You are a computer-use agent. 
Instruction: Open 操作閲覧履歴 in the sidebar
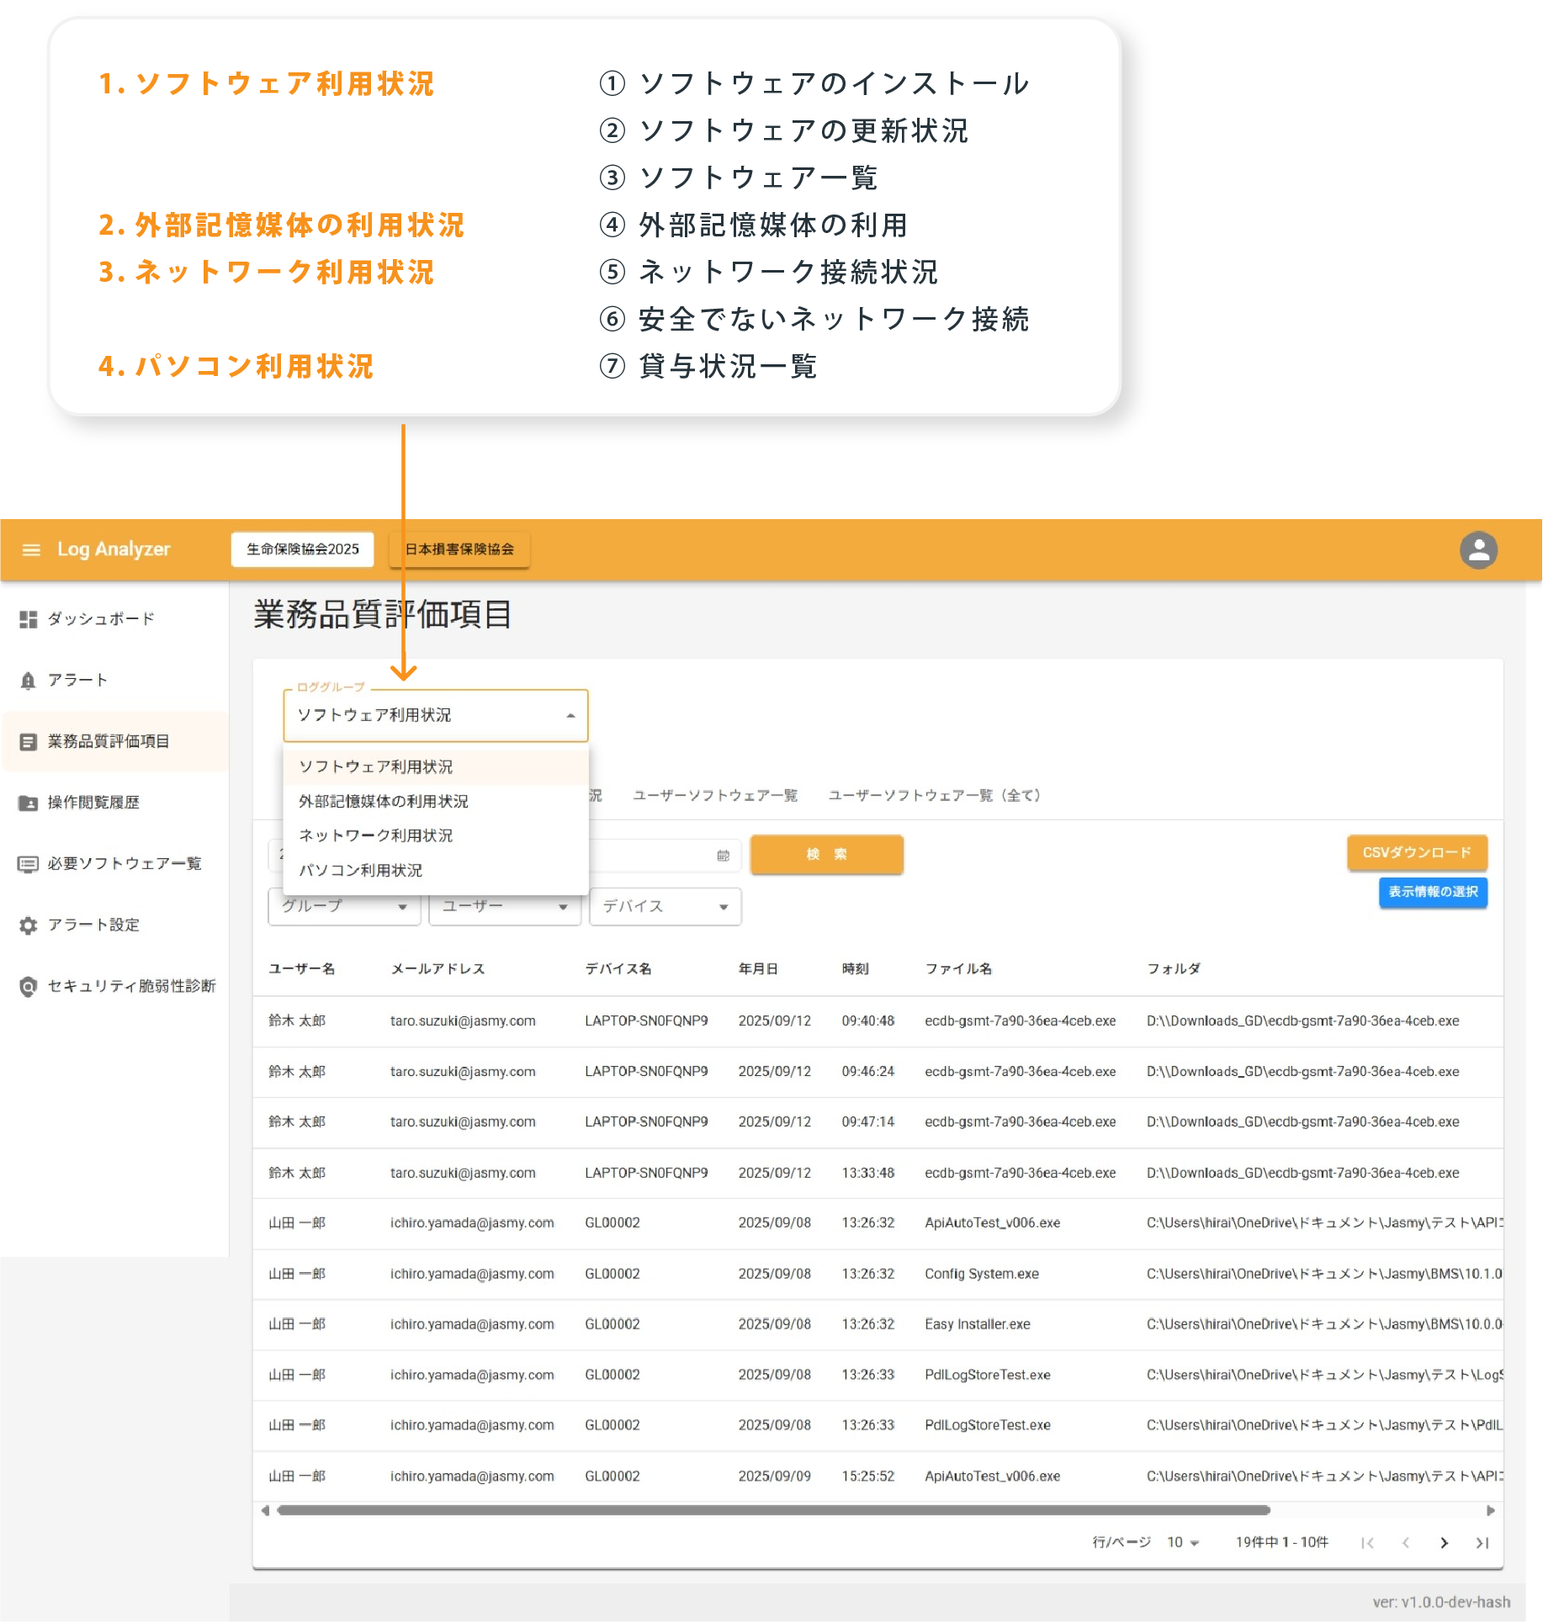[x=93, y=803]
